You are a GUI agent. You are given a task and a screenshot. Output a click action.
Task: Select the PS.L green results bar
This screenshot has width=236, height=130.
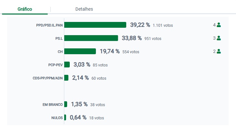[91, 38]
